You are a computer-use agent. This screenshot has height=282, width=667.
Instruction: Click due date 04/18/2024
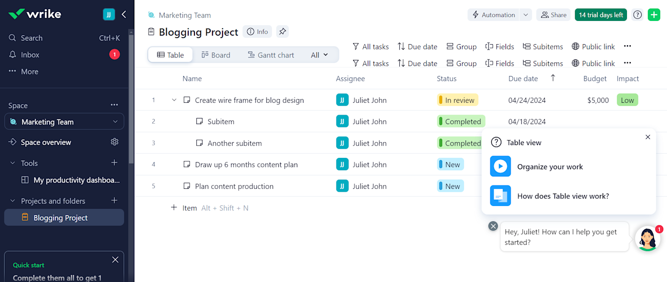point(527,122)
